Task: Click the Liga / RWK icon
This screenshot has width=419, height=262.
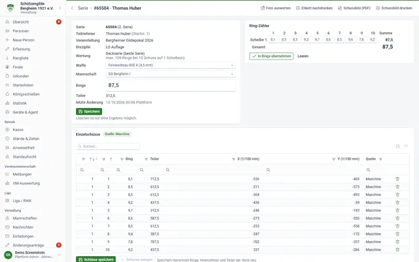Action: coord(7,200)
